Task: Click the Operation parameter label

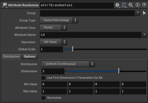Action: 28,42
